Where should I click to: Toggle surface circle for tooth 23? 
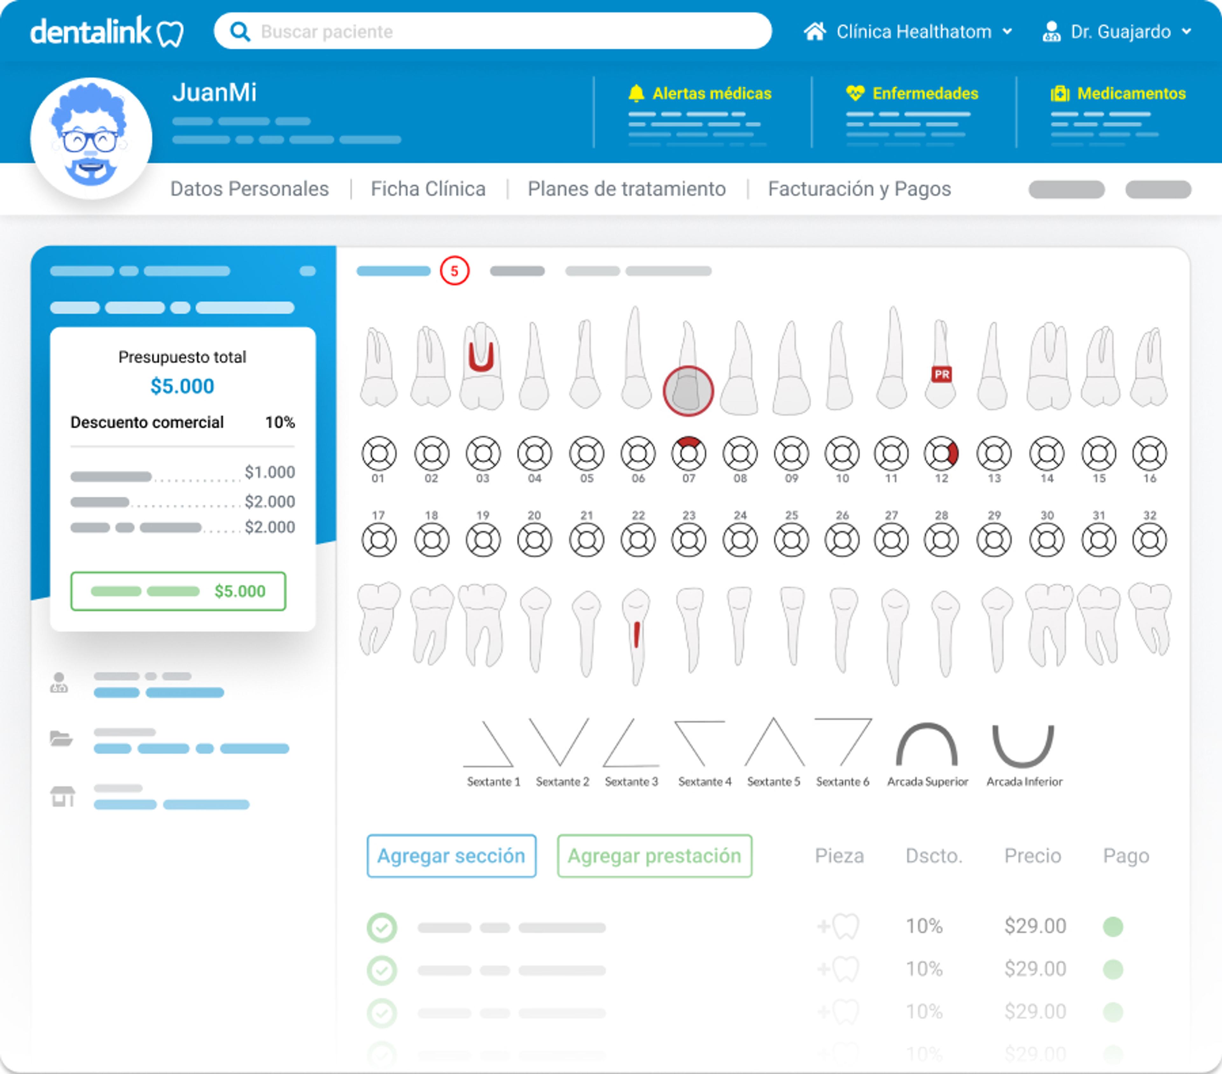pos(688,540)
